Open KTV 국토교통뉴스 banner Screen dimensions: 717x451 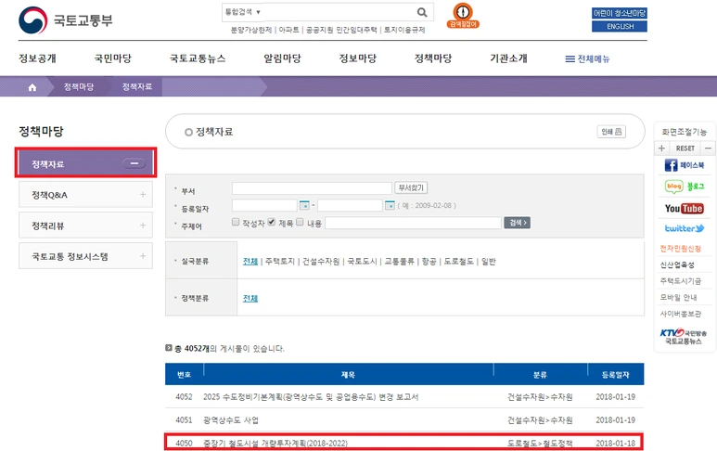point(684,337)
